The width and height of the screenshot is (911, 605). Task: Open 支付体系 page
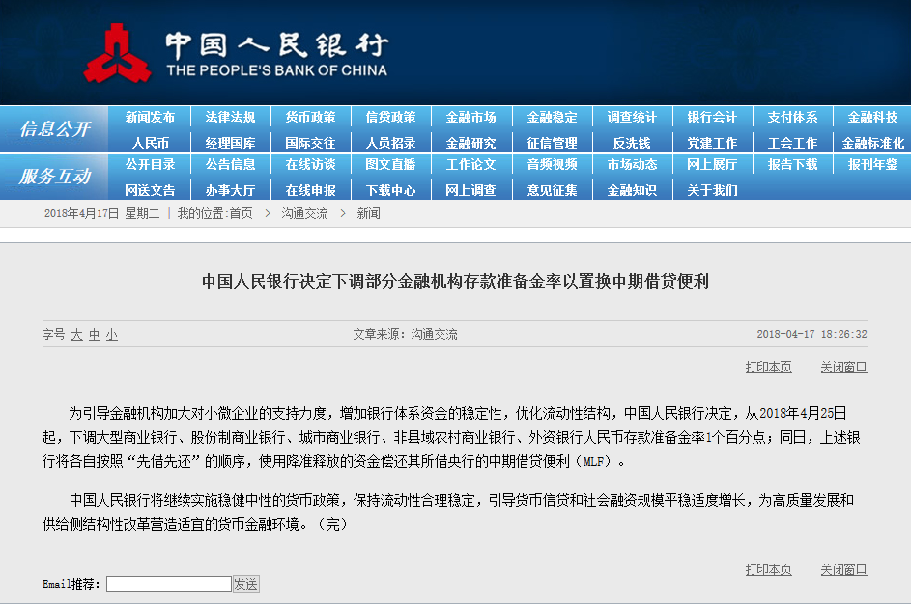pos(792,117)
